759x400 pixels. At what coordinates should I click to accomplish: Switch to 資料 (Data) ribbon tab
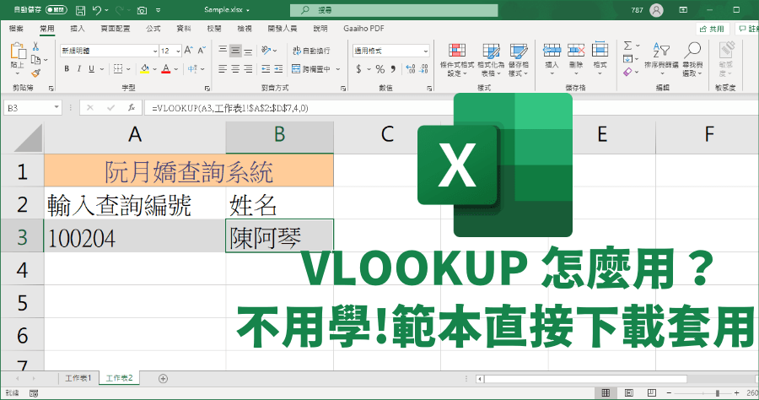point(184,29)
